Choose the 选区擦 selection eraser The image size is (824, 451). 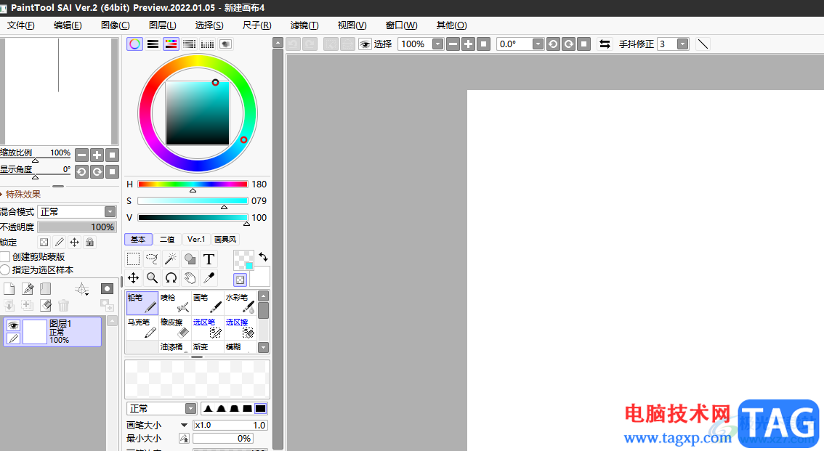click(241, 328)
